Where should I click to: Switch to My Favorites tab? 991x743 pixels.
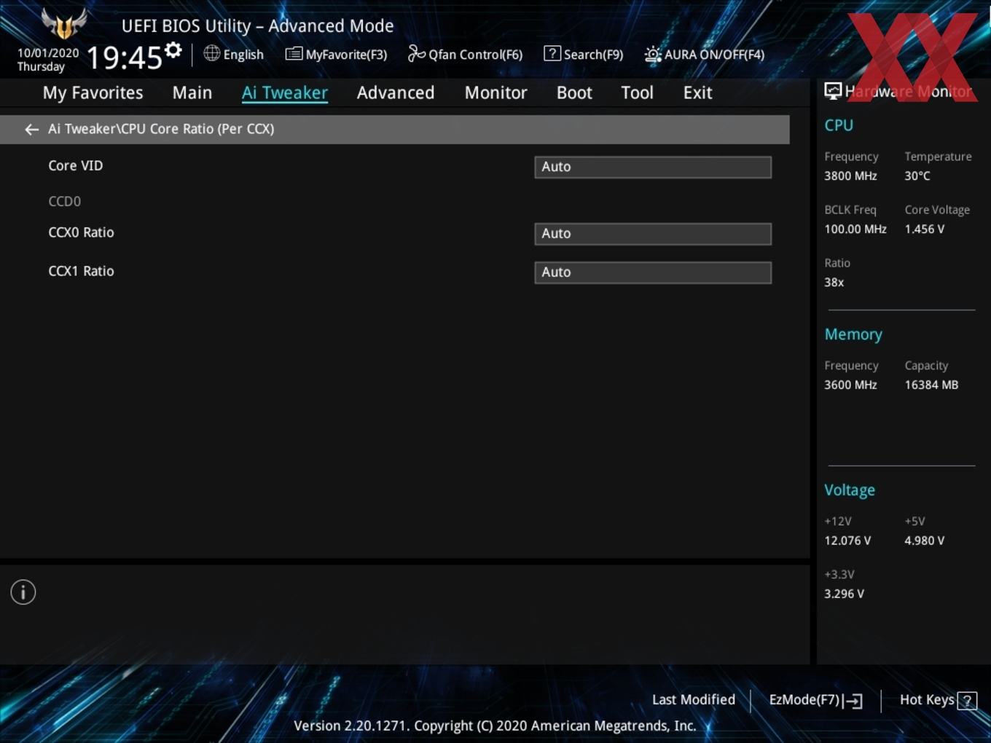point(93,93)
